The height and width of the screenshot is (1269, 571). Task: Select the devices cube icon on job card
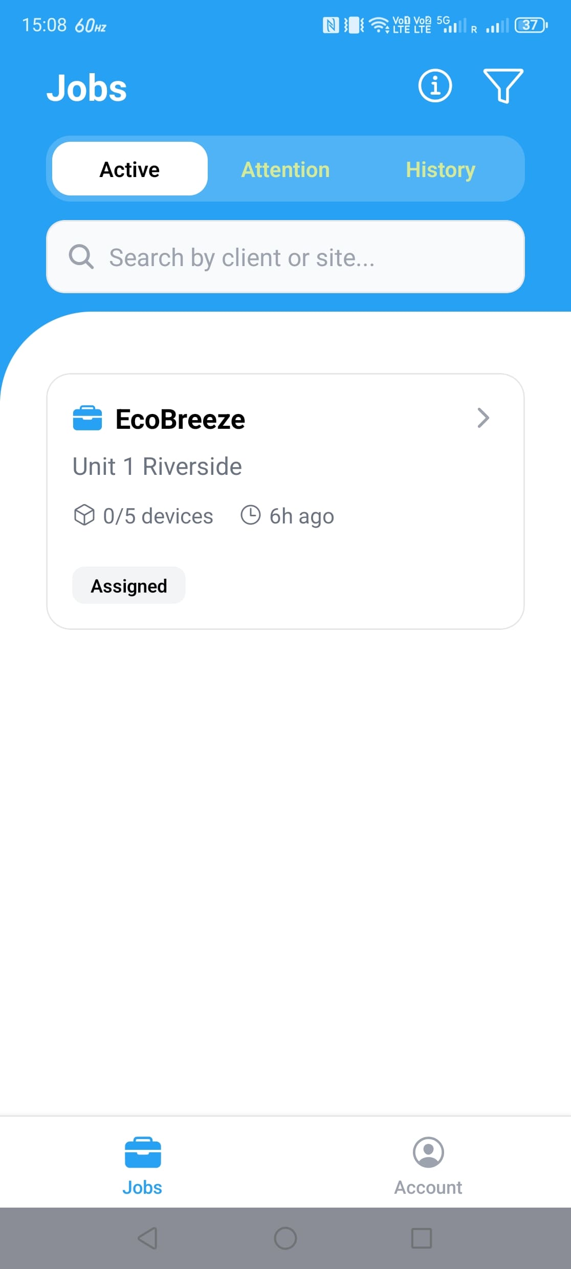[83, 516]
